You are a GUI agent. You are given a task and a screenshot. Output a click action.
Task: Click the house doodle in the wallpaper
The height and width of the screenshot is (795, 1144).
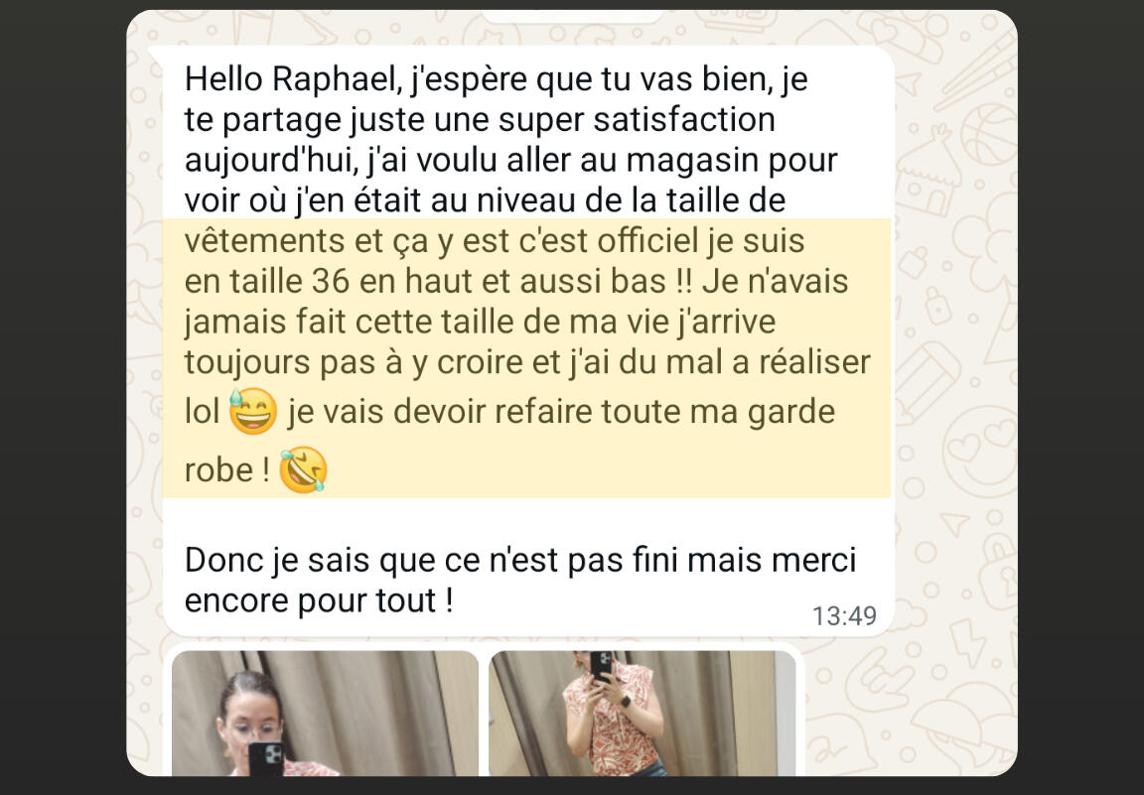pyautogui.click(x=929, y=175)
